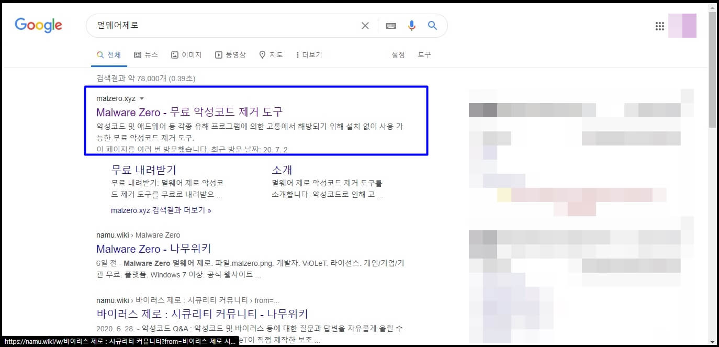Switch to the 뉴스 tab
Viewport: 719px width, 347px height.
point(146,55)
